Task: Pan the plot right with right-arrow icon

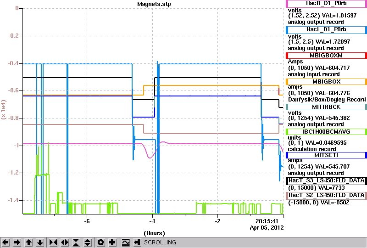Action: [17, 242]
